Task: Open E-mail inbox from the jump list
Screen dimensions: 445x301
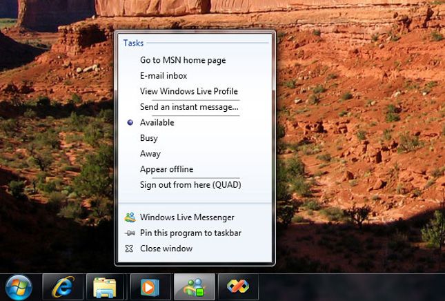Action: click(x=164, y=76)
